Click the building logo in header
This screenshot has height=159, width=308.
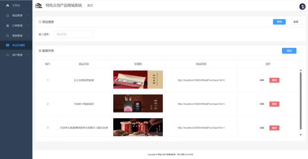[38, 5]
